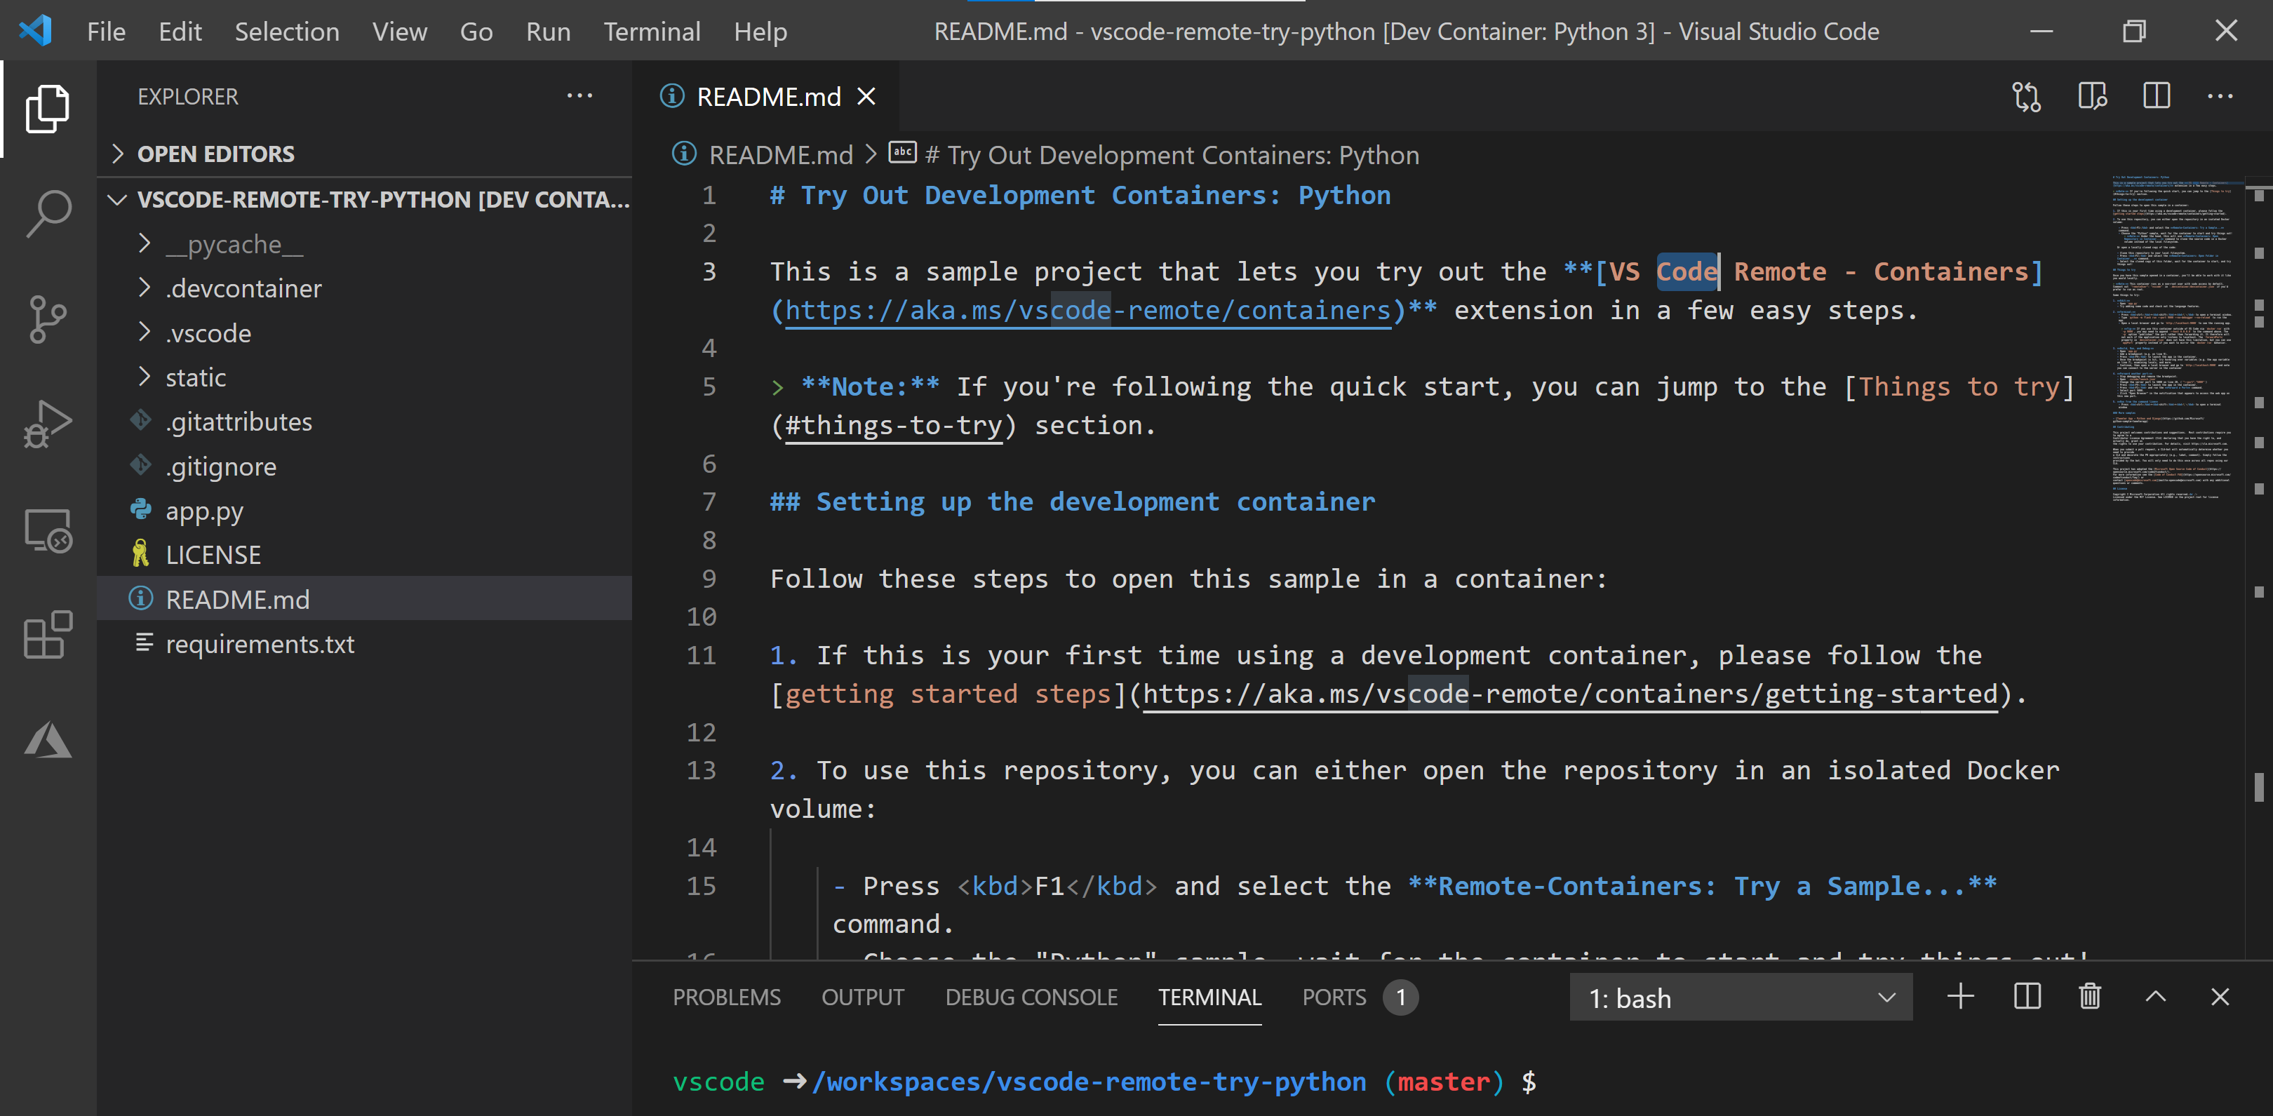Maximize the panel with up chevron
The image size is (2273, 1116).
pos(2156,997)
